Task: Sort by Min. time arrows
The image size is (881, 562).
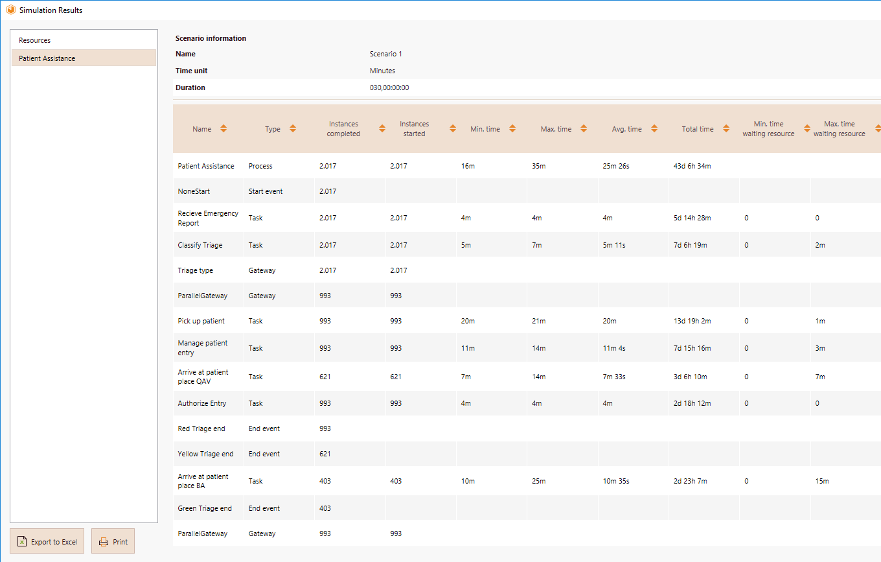Action: (x=512, y=128)
